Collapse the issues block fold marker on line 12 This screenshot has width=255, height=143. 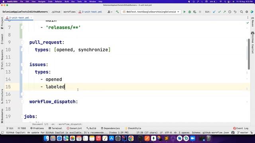coord(22,64)
